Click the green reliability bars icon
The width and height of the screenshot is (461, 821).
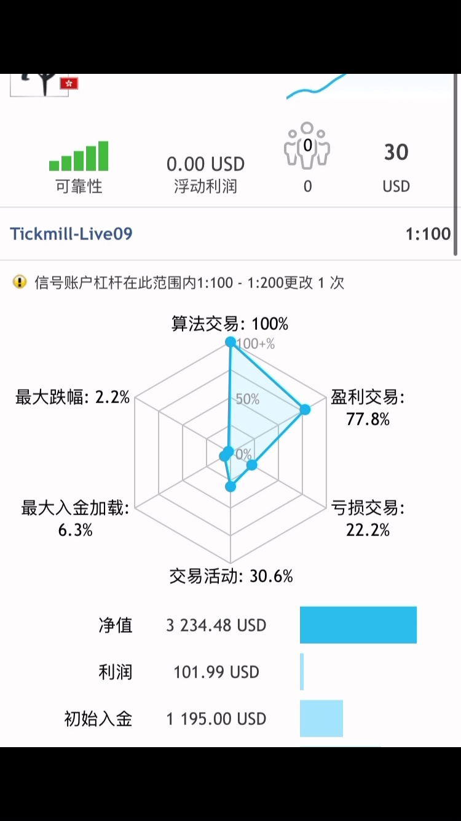79,156
